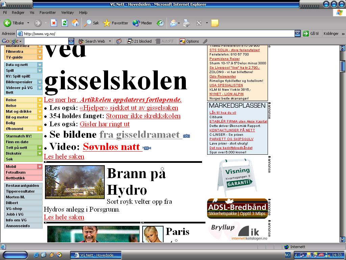Image resolution: width=346 pixels, height=260 pixels.
Task: Click into the Google toolbar search field
Action: [x=46, y=41]
